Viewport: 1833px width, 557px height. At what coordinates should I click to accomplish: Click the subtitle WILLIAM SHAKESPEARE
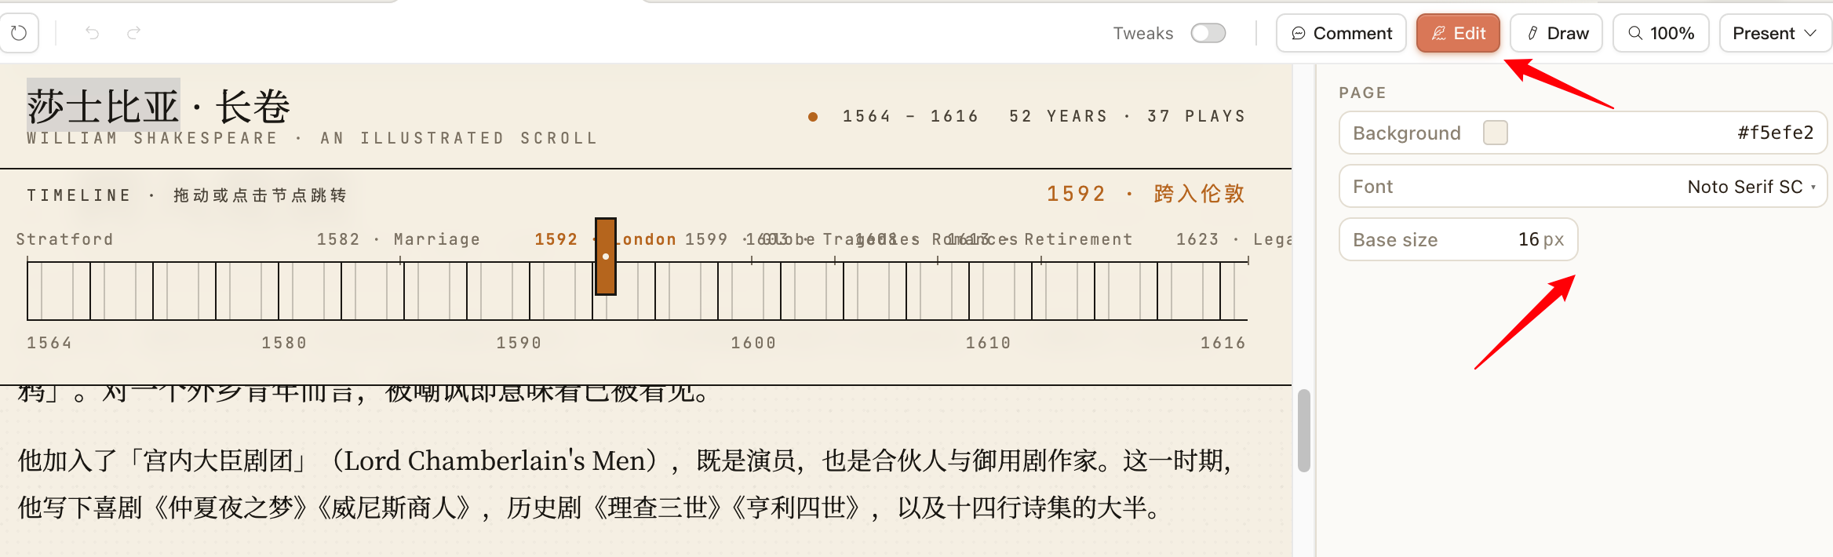(152, 138)
